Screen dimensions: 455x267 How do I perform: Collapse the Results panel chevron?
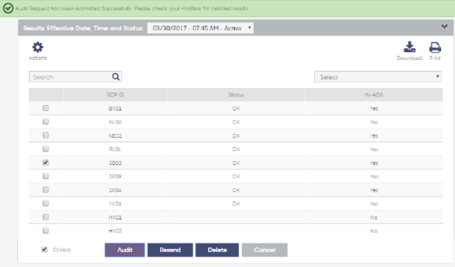pos(444,27)
